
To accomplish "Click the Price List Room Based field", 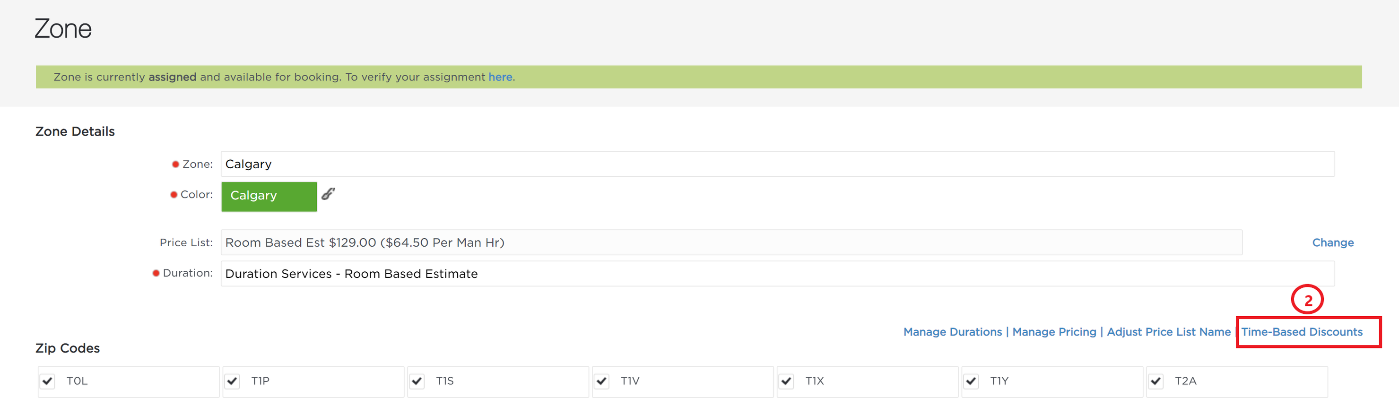I will pos(731,242).
